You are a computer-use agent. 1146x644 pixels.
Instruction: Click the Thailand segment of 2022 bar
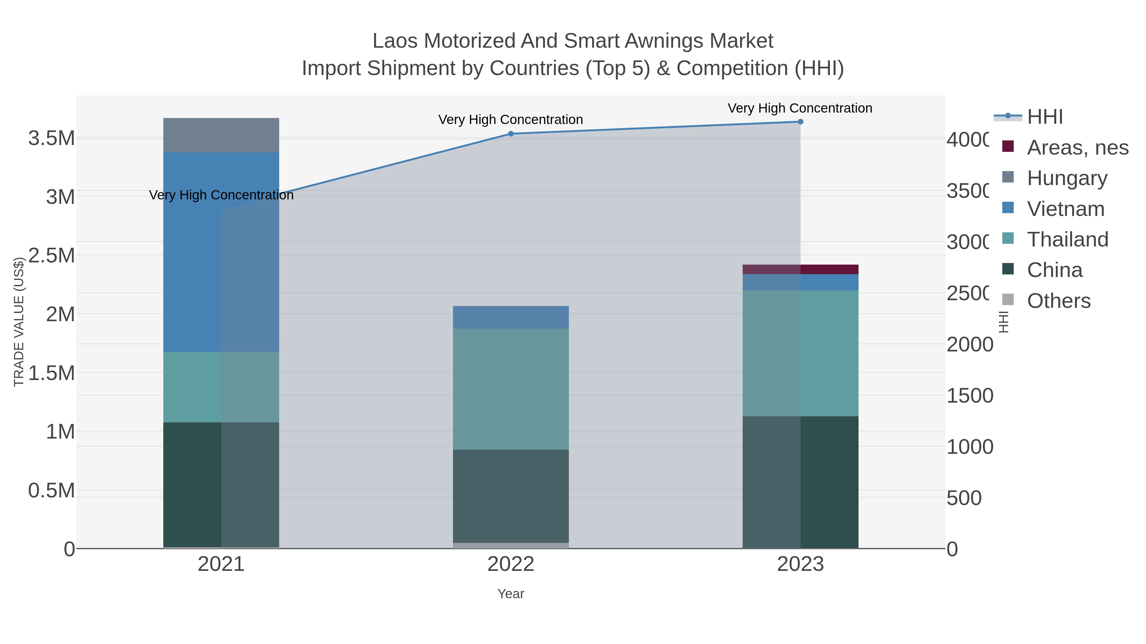coord(511,389)
